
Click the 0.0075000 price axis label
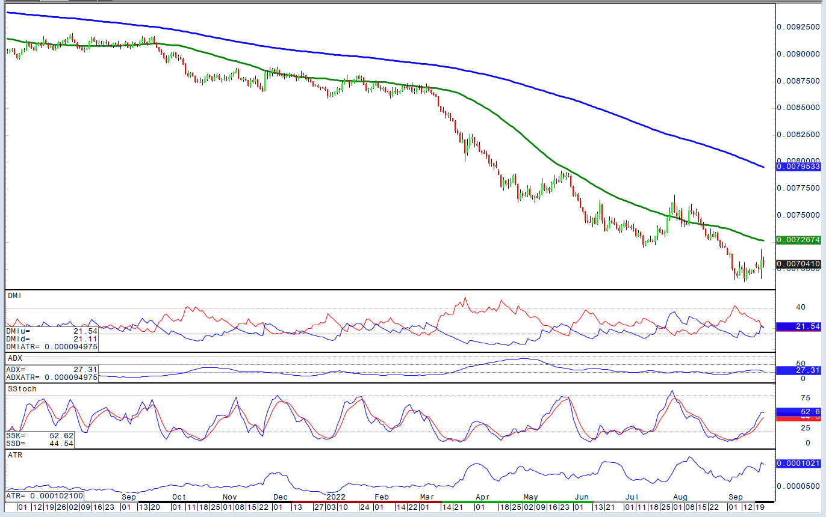click(x=798, y=215)
